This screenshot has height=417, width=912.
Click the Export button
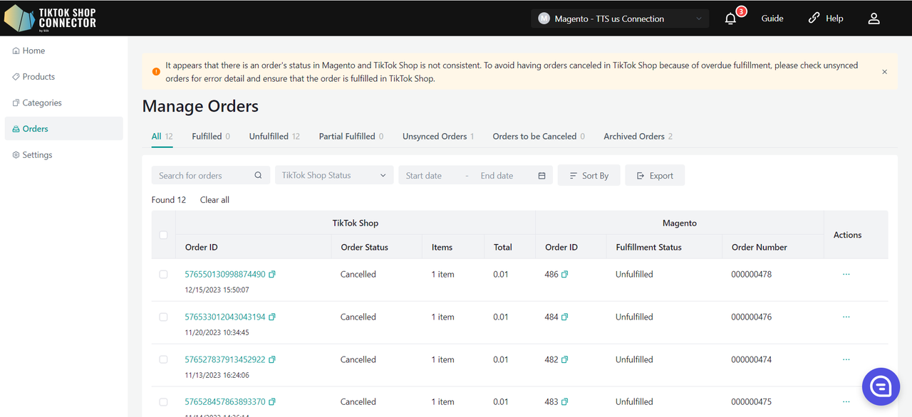tap(654, 176)
